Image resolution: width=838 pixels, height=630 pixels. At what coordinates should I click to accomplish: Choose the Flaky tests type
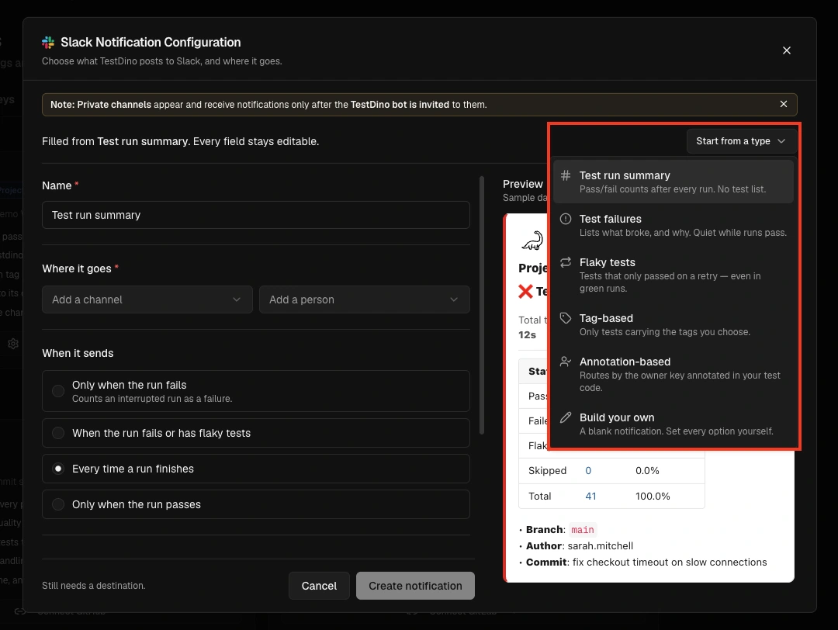point(673,275)
